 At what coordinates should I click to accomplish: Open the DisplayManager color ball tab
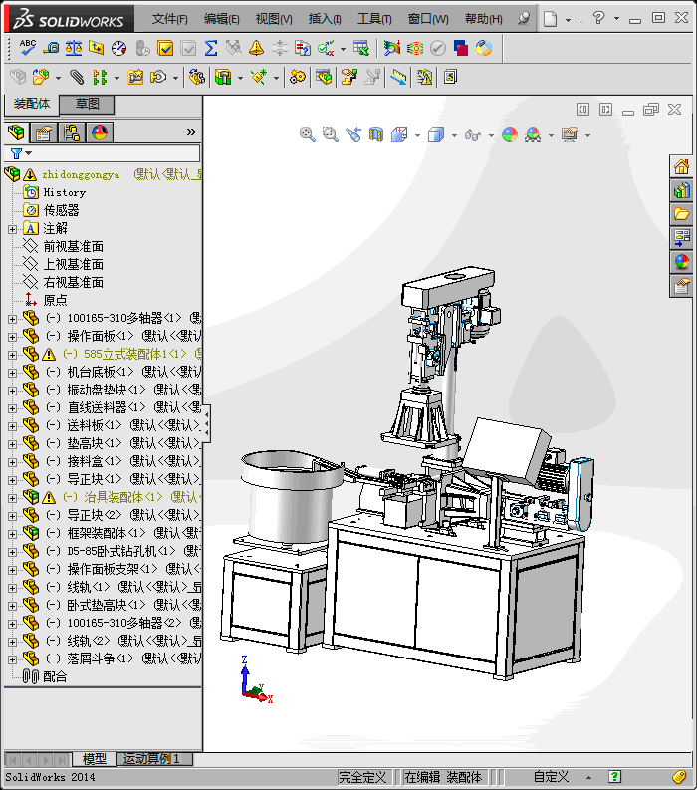click(100, 132)
